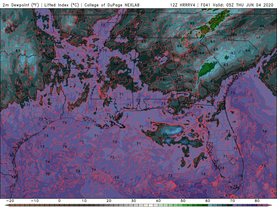Viewport: 277px width, 207px height.
Task: Click the "30" label on the color scale
Action: click(x=134, y=201)
